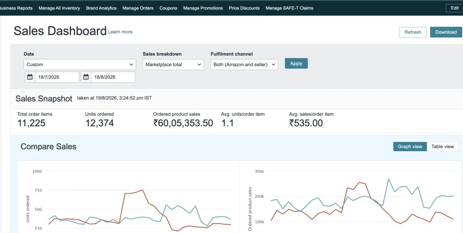Open the start date calendar icon

point(30,77)
